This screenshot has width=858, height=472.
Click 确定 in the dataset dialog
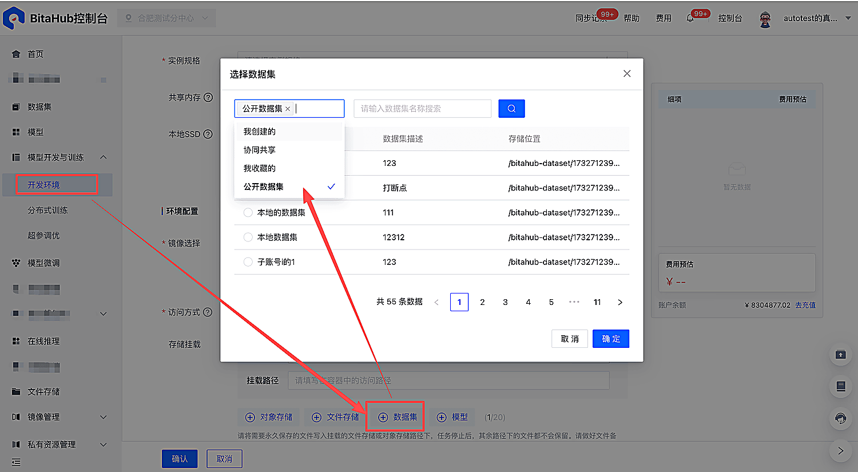tap(611, 339)
